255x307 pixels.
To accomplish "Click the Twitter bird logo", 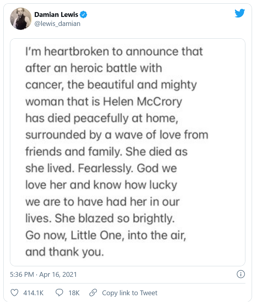I will [x=240, y=13].
